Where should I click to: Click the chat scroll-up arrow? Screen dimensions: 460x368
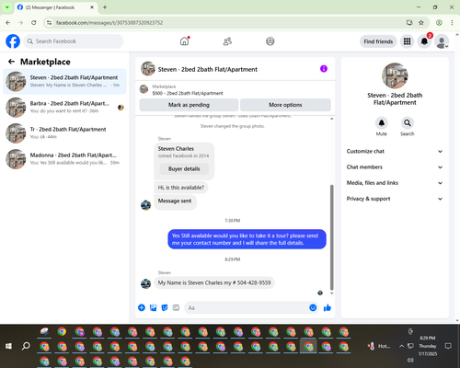[331, 119]
